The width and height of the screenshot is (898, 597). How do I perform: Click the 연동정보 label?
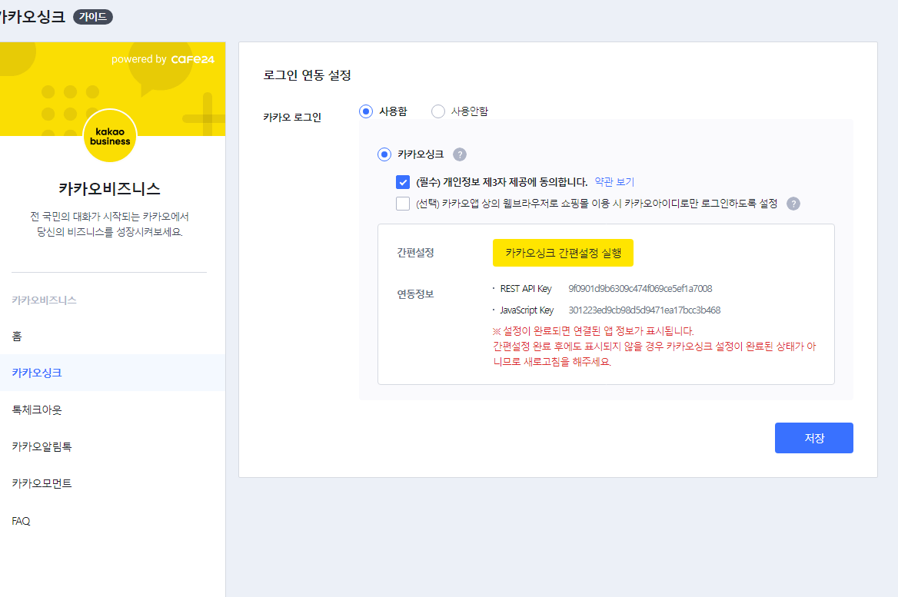coord(415,294)
